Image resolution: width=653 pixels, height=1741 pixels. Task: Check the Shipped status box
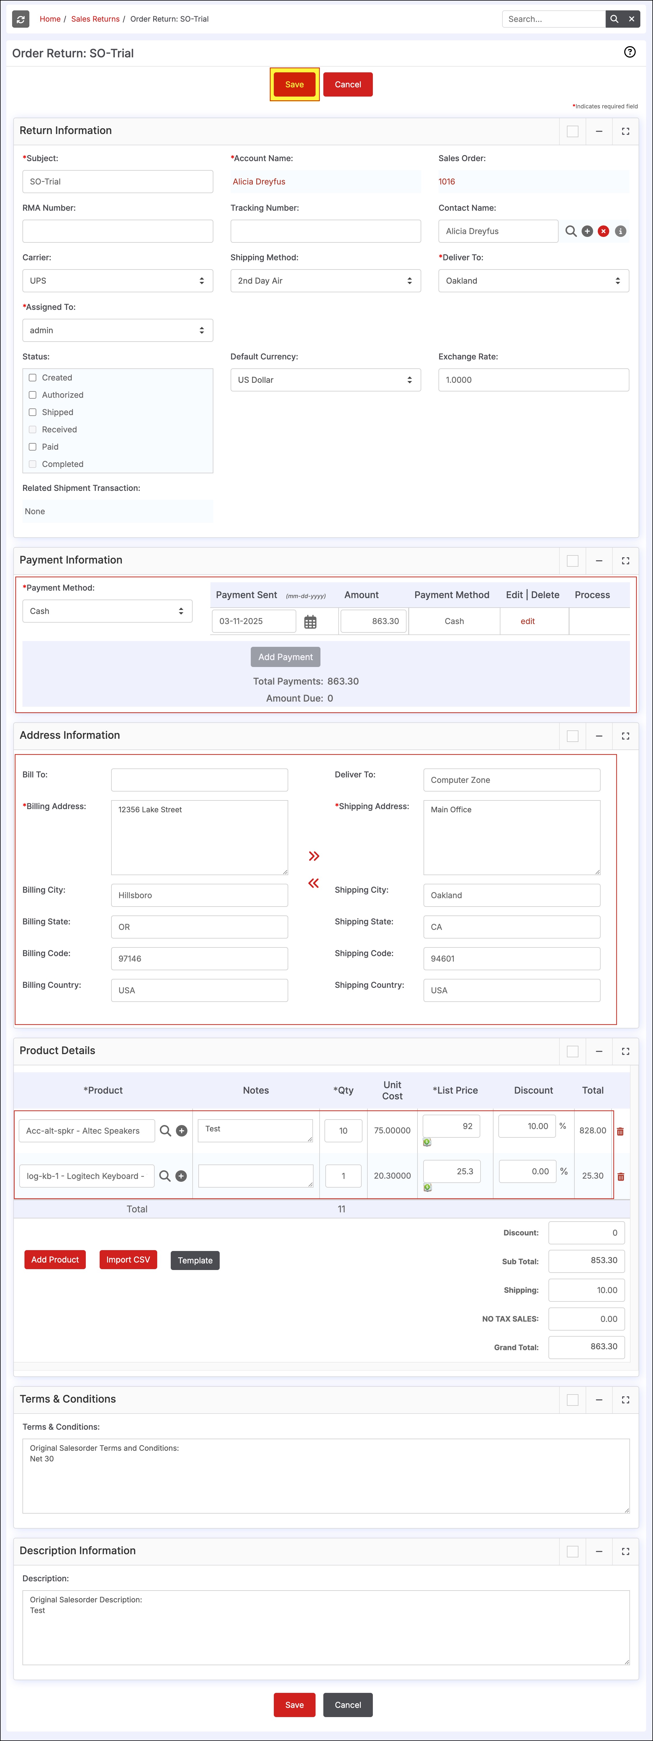click(x=33, y=412)
